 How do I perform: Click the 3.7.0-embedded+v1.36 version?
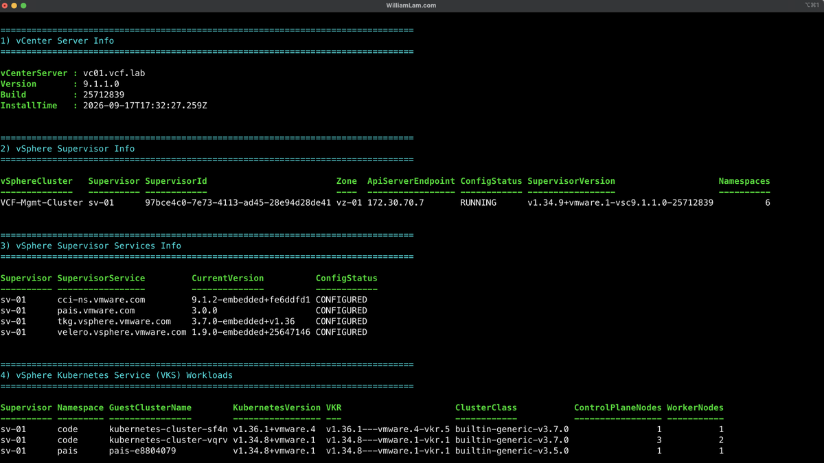click(x=243, y=321)
